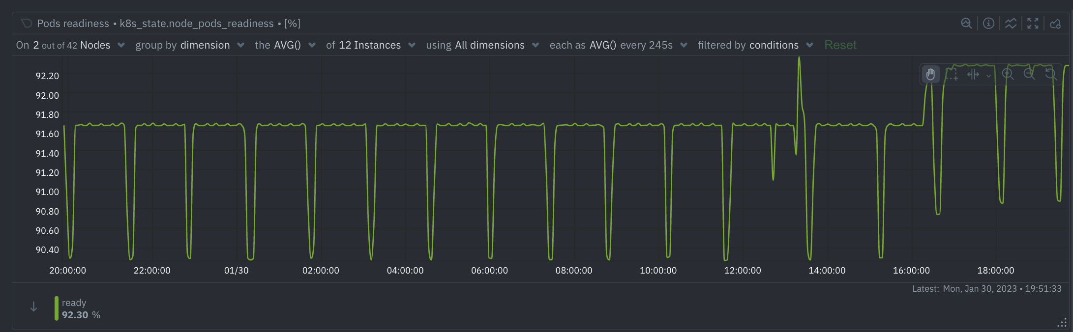1073x332 pixels.
Task: Click the chart drag handle icon before title
Action: coord(27,23)
